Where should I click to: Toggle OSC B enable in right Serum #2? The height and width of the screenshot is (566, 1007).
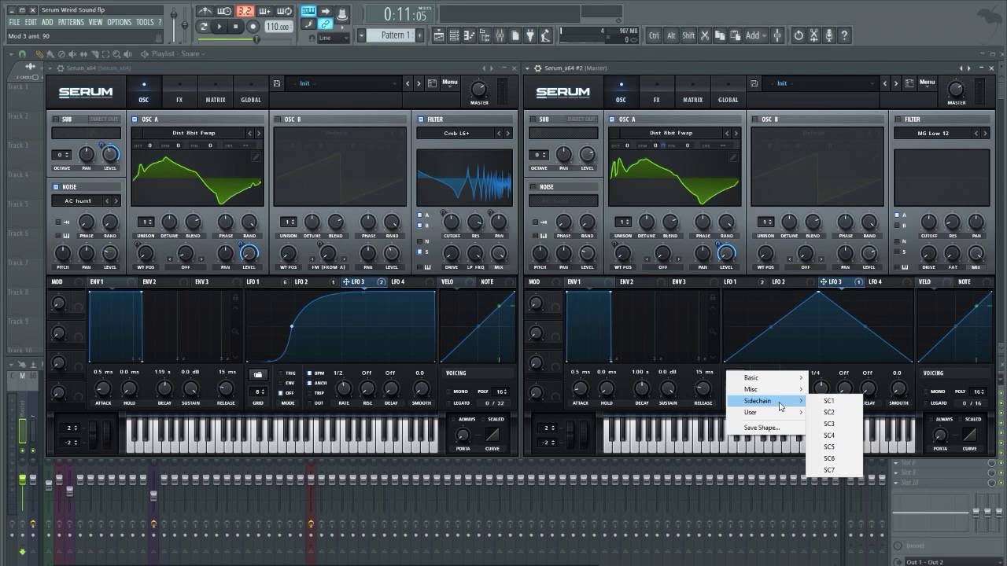pyautogui.click(x=756, y=119)
